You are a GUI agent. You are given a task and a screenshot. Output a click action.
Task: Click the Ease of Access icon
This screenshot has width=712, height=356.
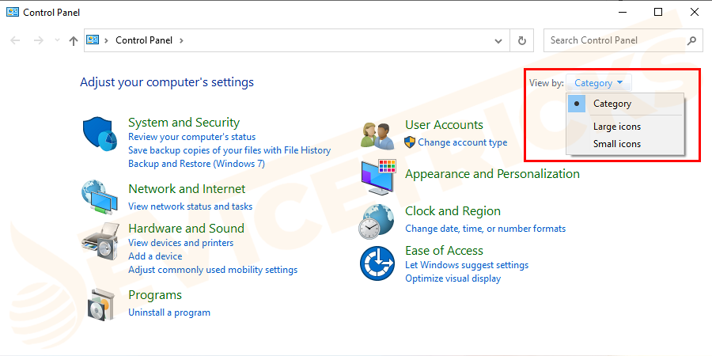click(377, 263)
